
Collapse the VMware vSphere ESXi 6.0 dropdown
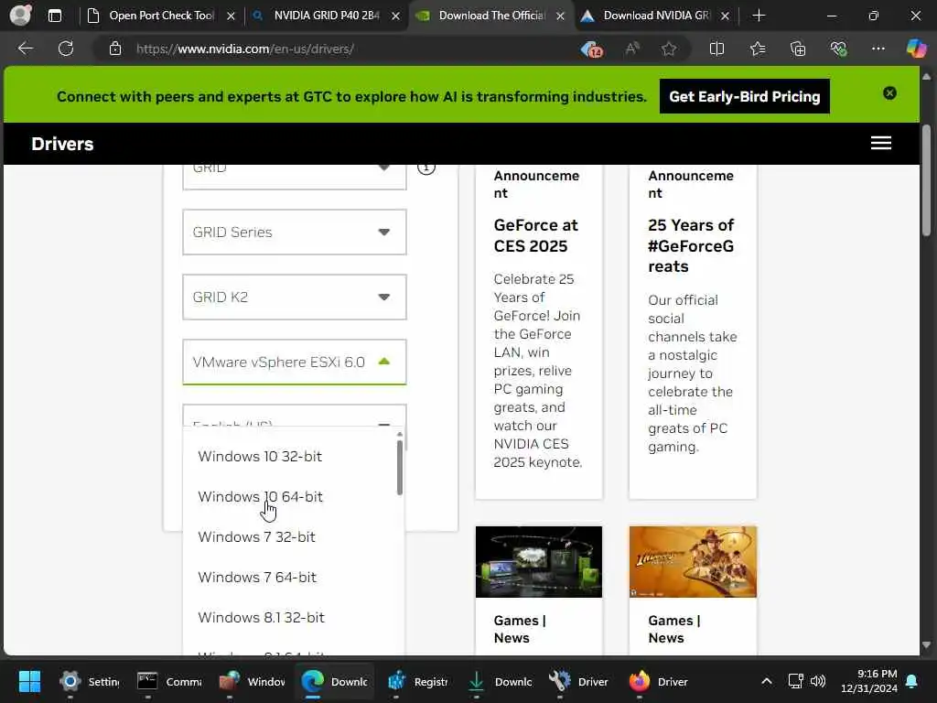coord(294,362)
